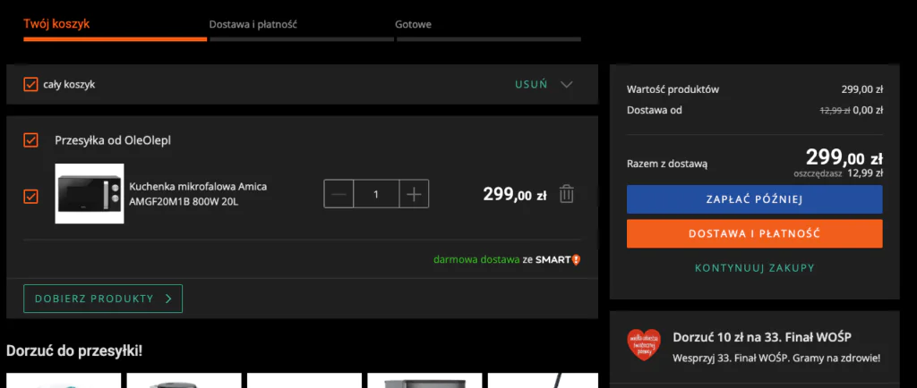Delete the Amica microwave with trash icon
The height and width of the screenshot is (388, 917).
coord(566,194)
